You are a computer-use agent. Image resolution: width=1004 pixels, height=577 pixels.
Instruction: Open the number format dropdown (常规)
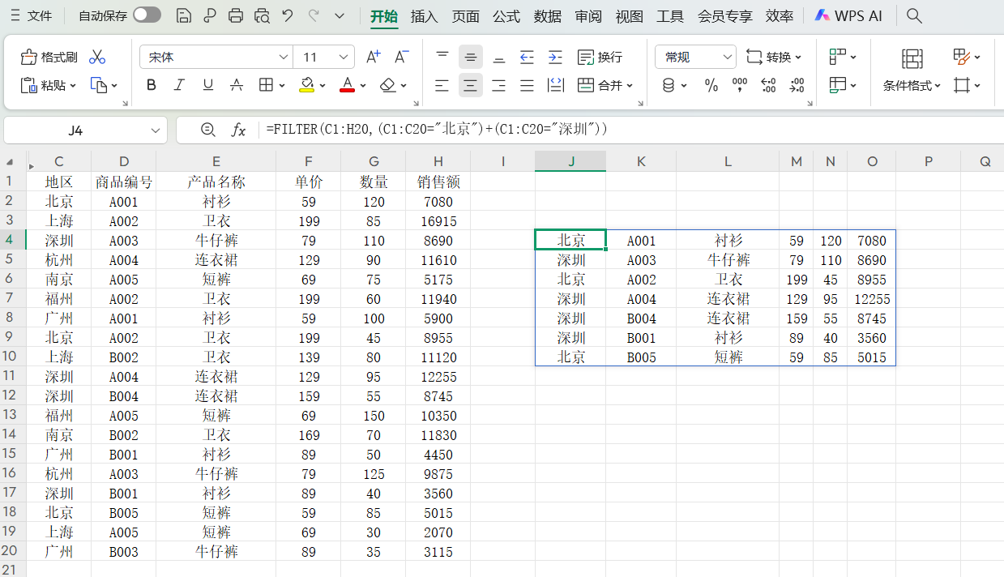click(x=725, y=57)
